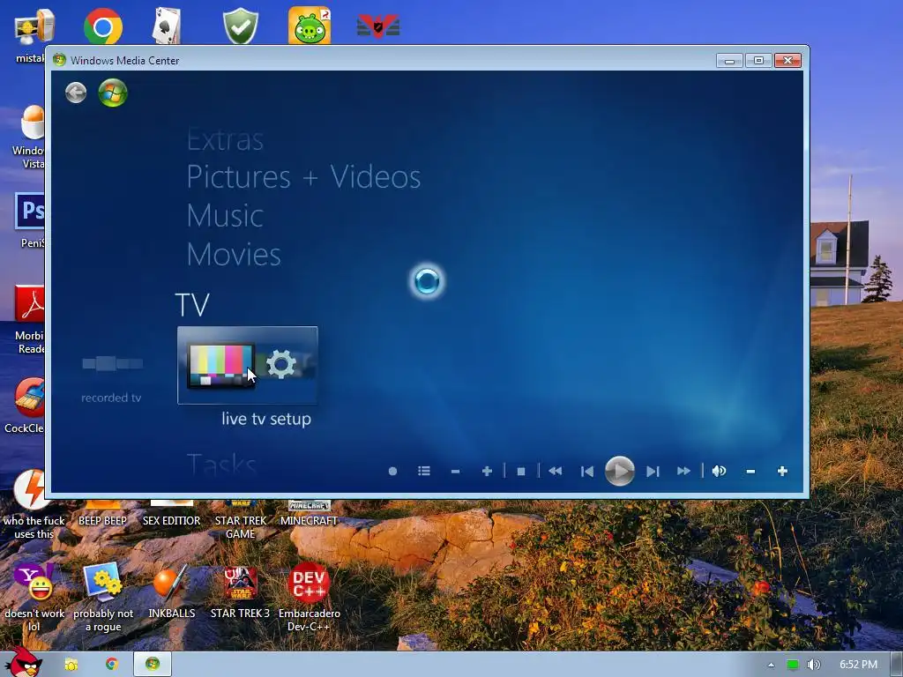Viewport: 903px width, 677px height.
Task: Click the rewind button
Action: click(556, 471)
